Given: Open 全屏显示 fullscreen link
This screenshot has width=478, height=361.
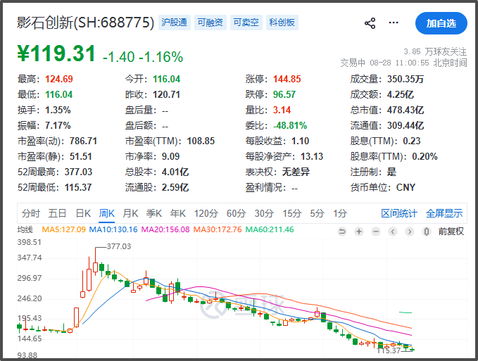Looking at the screenshot, I should (x=444, y=213).
